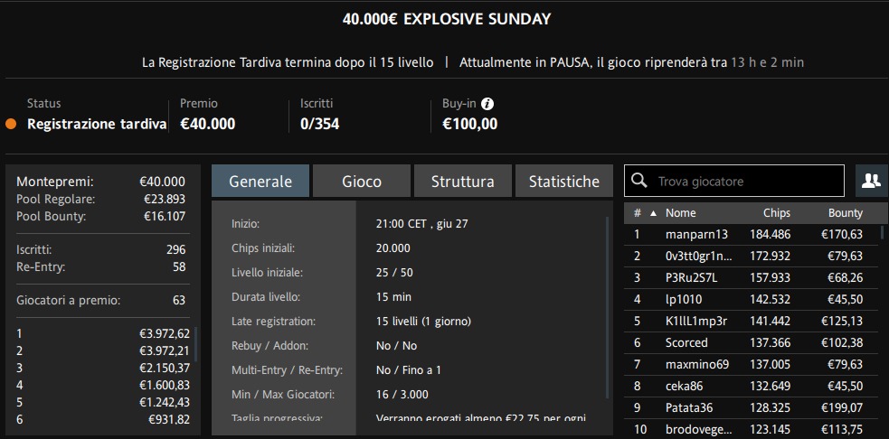Open the Gioco tab
This screenshot has width=889, height=439.
point(362,182)
